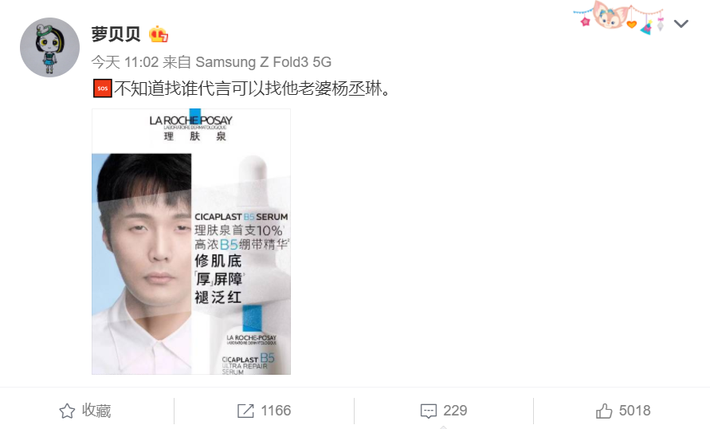This screenshot has height=429, width=710.
Task: Click the red SOS emoji in the post
Action: 102,89
